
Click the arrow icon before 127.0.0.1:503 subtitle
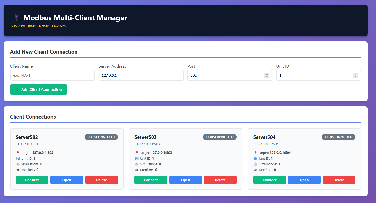pyautogui.click(x=136, y=144)
